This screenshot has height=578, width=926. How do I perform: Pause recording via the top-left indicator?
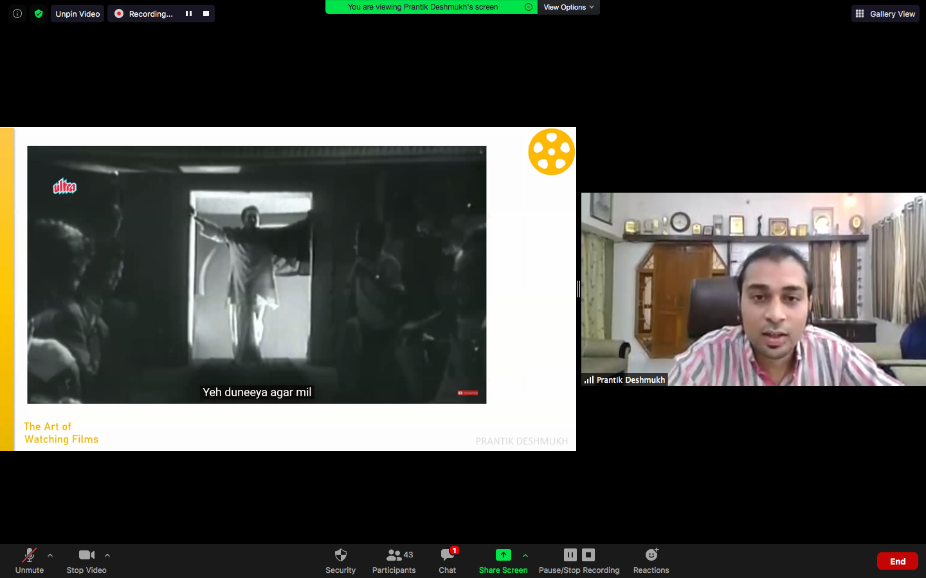[x=188, y=13]
